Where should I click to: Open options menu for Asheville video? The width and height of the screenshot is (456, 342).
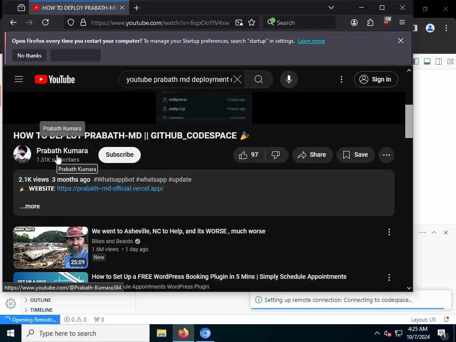tap(389, 232)
